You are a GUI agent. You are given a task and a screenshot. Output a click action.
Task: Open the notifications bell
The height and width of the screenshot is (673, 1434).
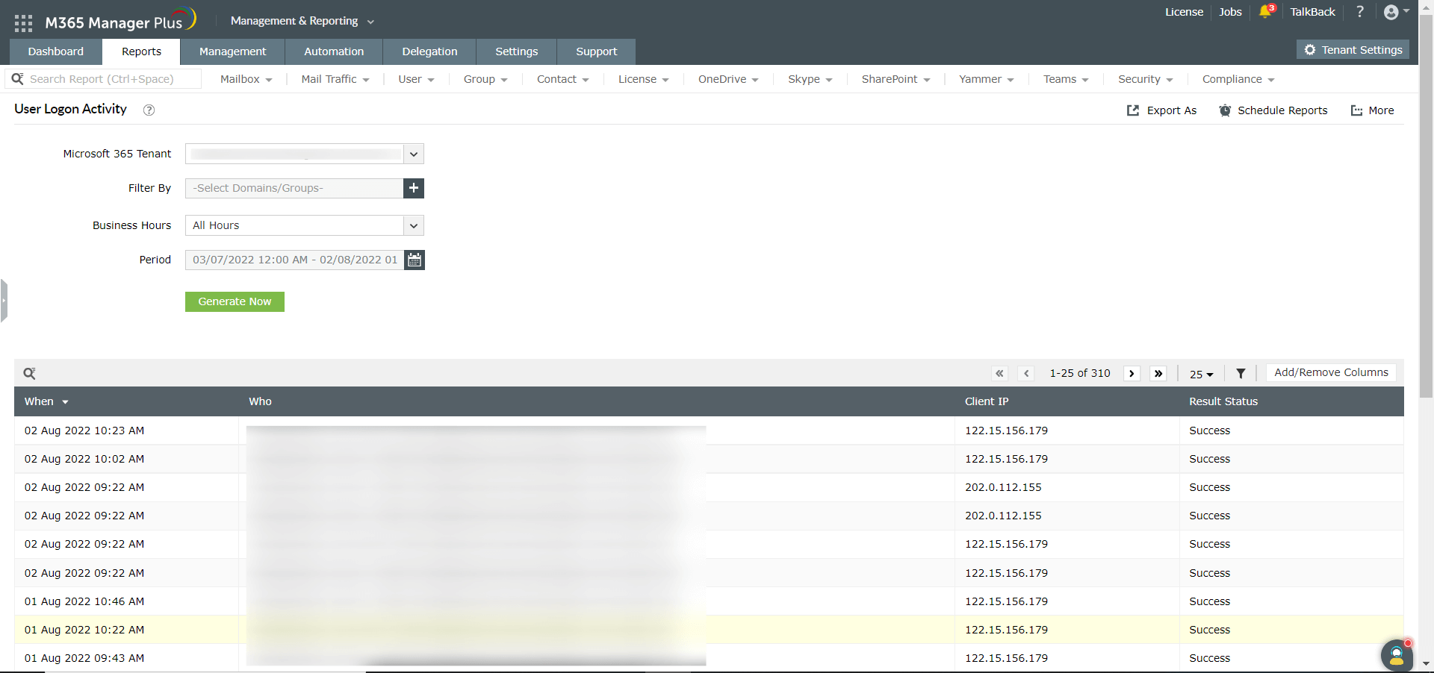point(1265,12)
